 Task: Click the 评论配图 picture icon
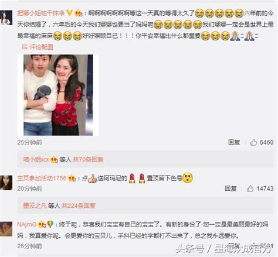25,47
